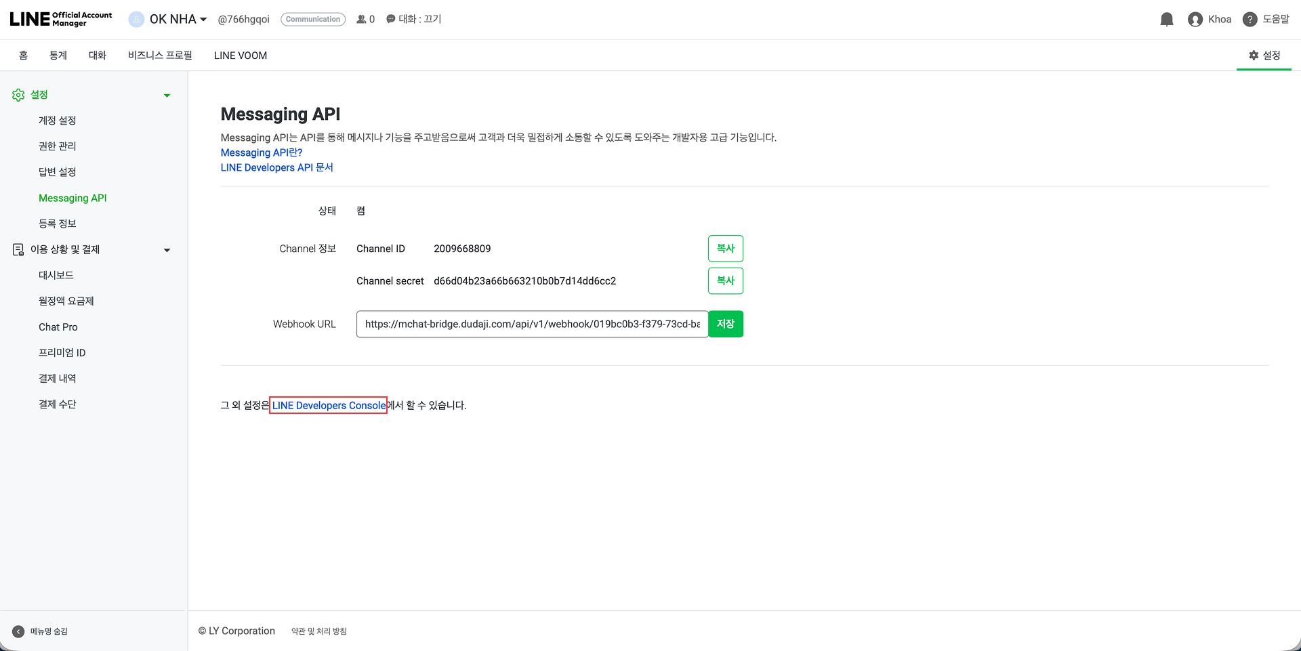The image size is (1301, 651).
Task: Click inside the Webhook URL input field
Action: (x=532, y=324)
